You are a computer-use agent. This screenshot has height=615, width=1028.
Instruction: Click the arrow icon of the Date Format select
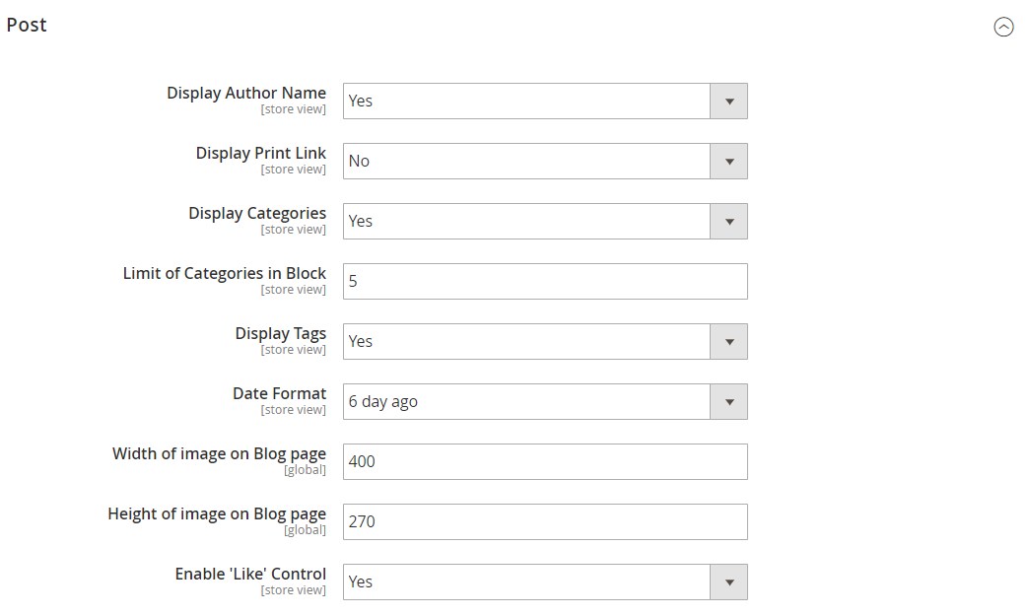729,401
